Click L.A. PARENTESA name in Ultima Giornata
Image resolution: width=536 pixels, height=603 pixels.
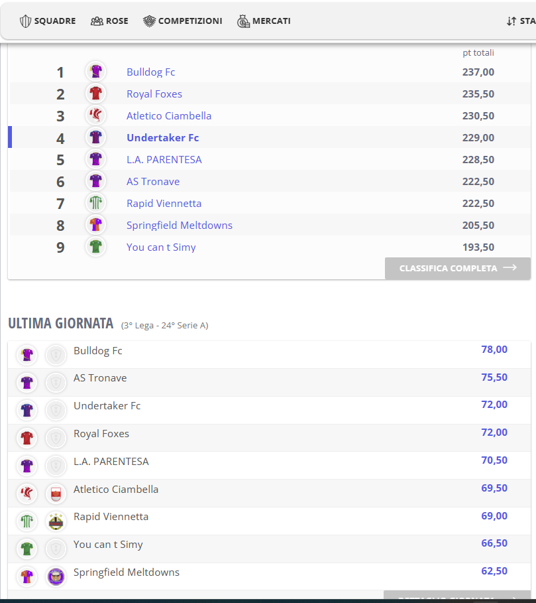tap(111, 462)
